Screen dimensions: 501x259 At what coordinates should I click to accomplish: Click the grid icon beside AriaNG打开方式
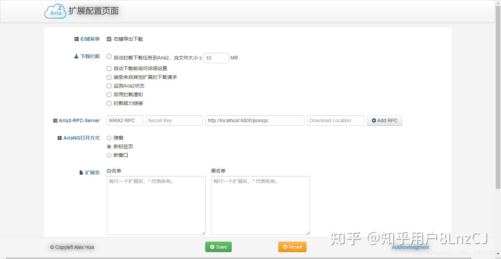59,137
